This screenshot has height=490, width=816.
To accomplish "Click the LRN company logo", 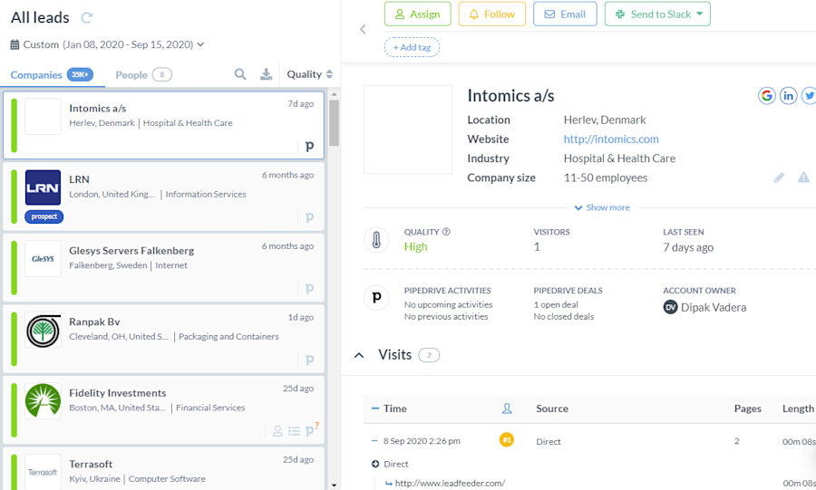I will tap(43, 187).
